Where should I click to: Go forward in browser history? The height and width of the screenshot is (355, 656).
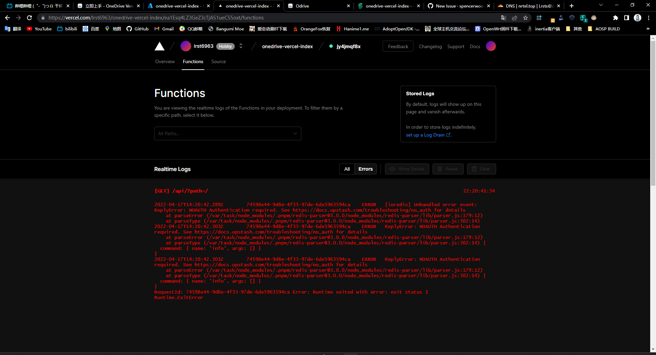(18, 18)
